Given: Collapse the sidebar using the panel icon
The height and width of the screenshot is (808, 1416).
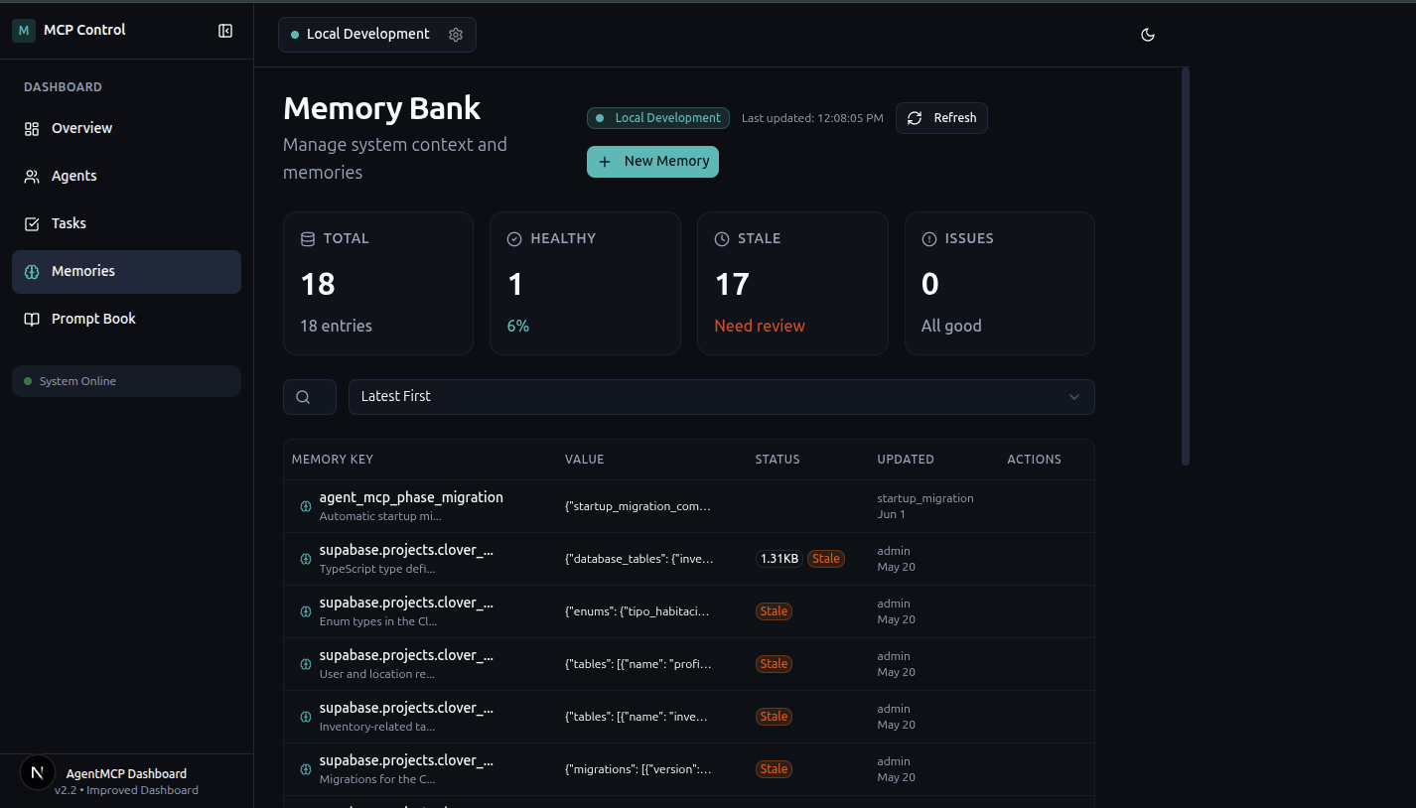Looking at the screenshot, I should [225, 31].
